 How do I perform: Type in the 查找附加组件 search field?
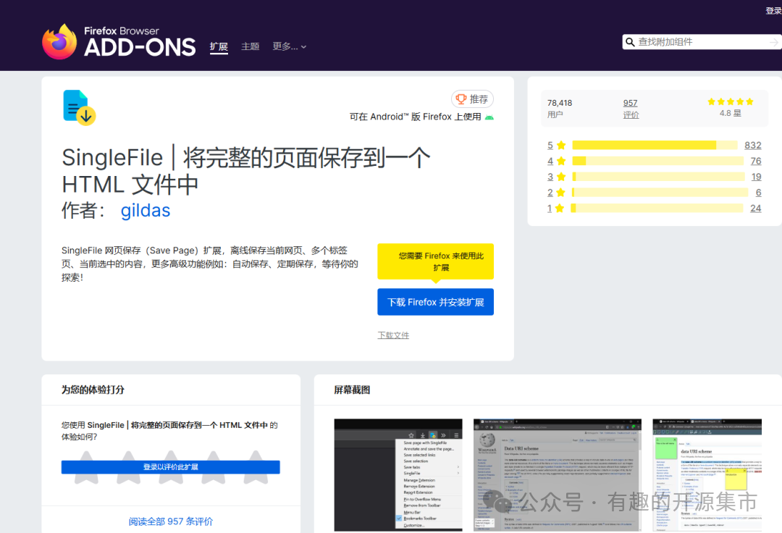[x=699, y=42]
